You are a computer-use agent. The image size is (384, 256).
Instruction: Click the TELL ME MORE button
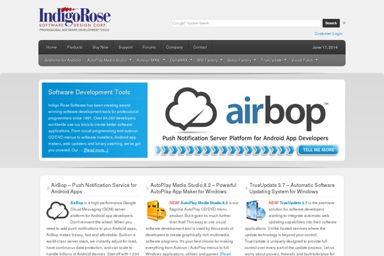pyautogui.click(x=318, y=150)
